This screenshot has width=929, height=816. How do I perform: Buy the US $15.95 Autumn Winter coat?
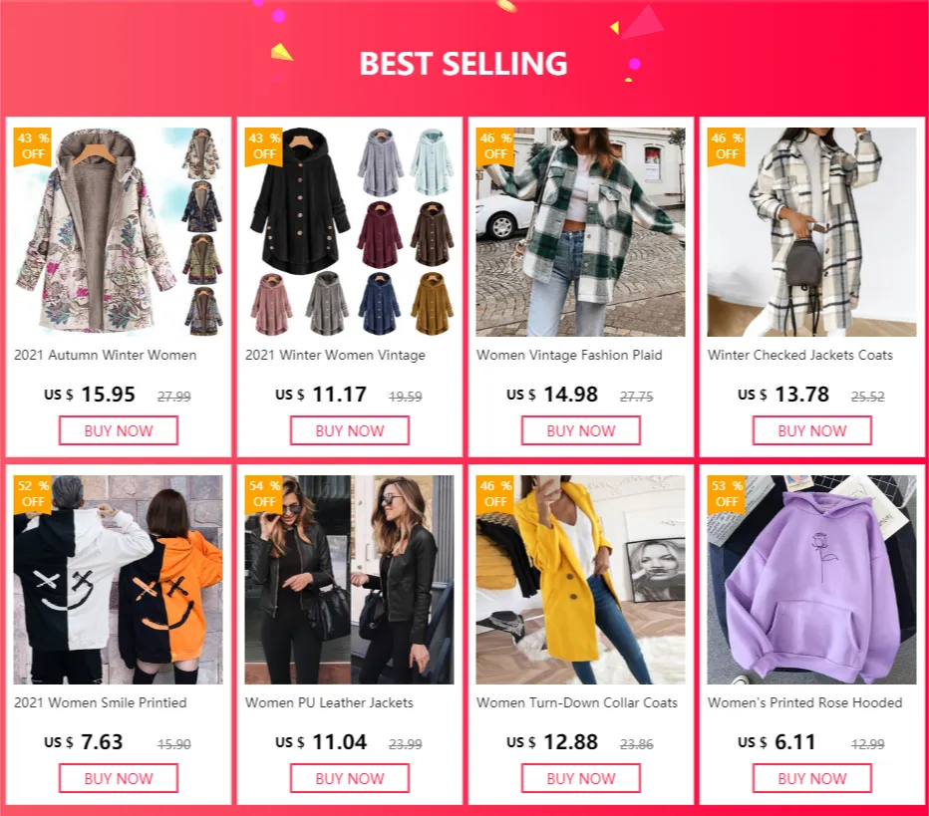pyautogui.click(x=119, y=430)
